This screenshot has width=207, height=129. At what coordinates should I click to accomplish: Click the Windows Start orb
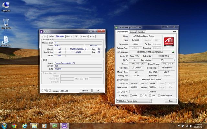[4, 126]
